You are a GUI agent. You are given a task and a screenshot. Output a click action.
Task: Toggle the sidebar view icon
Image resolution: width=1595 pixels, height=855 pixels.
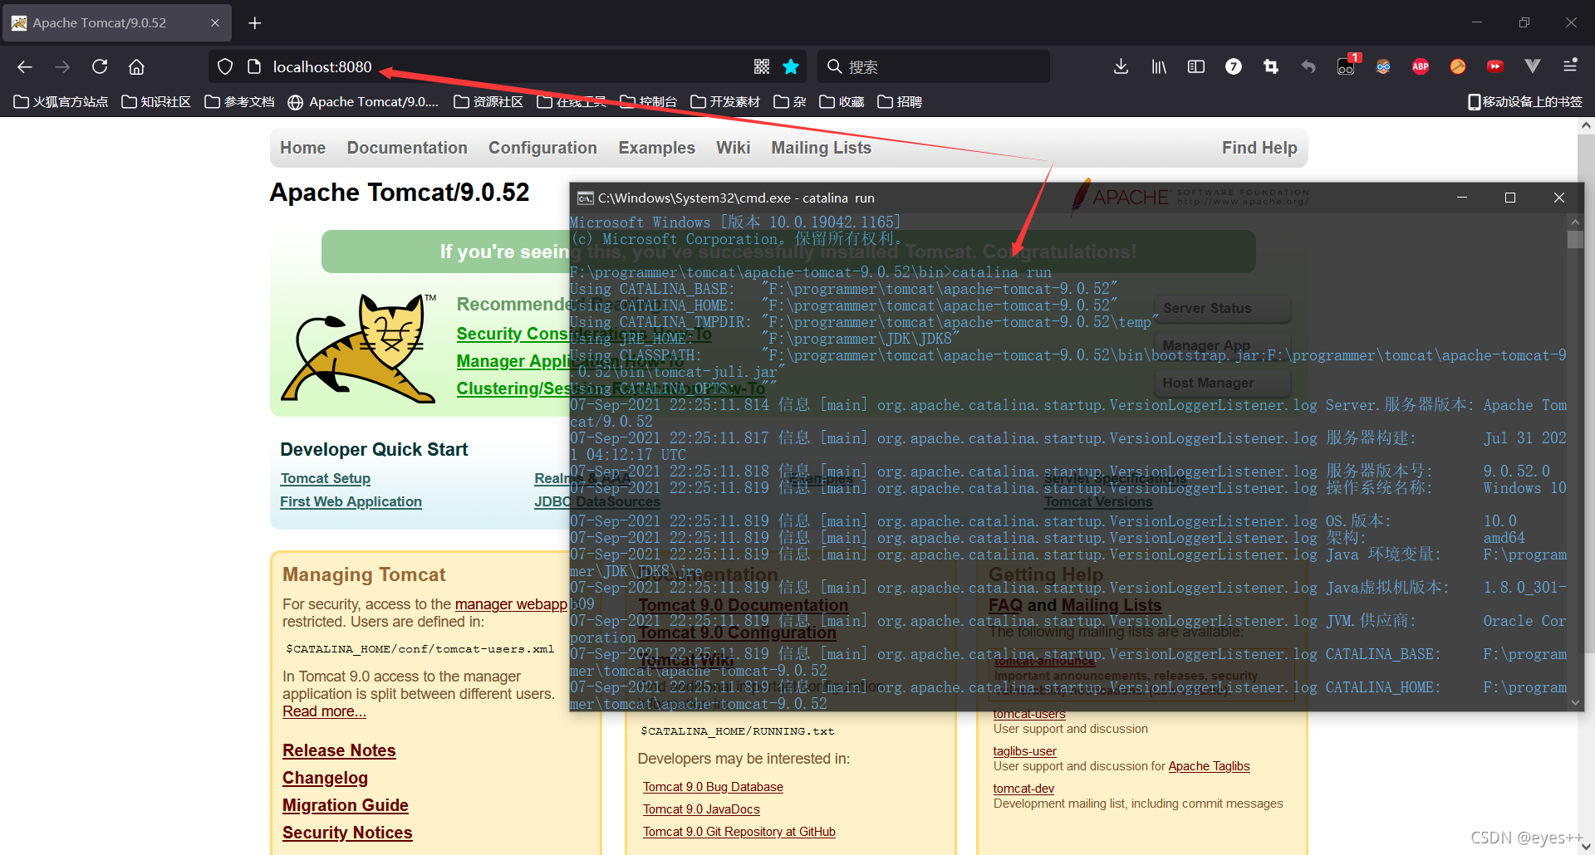(x=1196, y=66)
